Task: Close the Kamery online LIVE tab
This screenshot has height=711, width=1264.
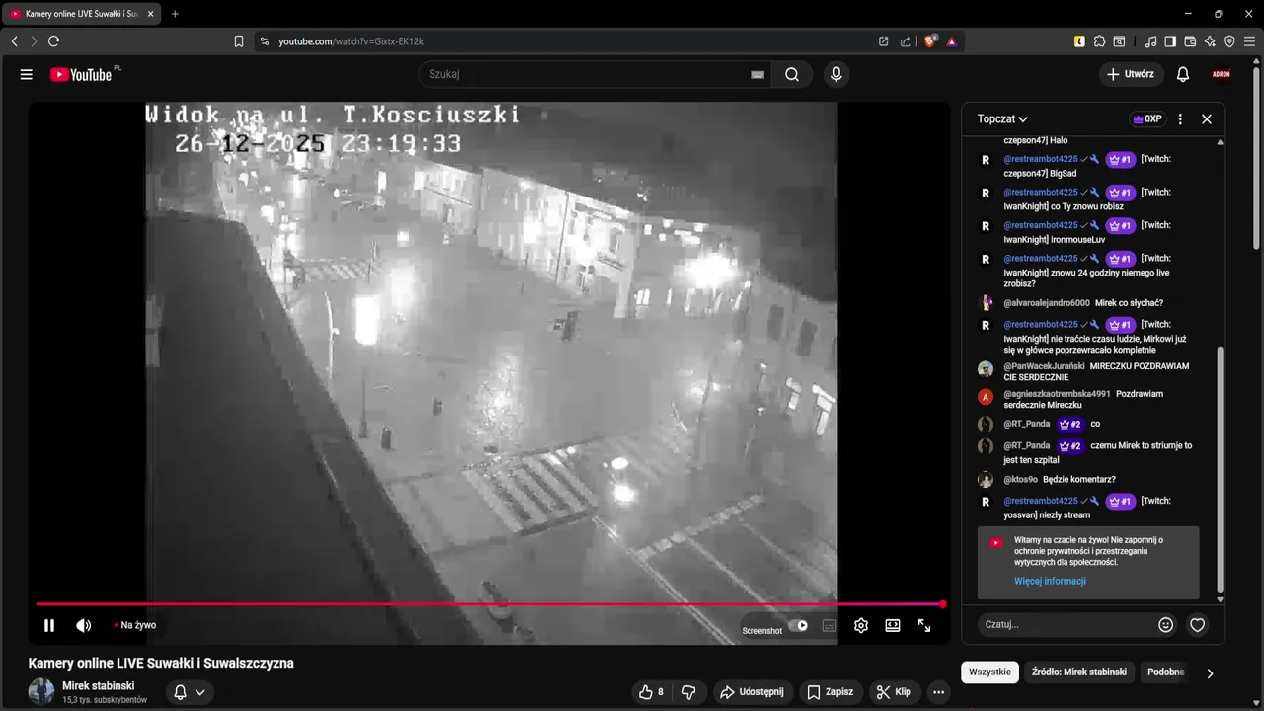Action: coord(150,14)
